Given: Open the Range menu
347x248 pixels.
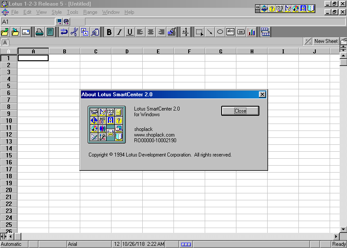Looking at the screenshot, I should coord(90,12).
